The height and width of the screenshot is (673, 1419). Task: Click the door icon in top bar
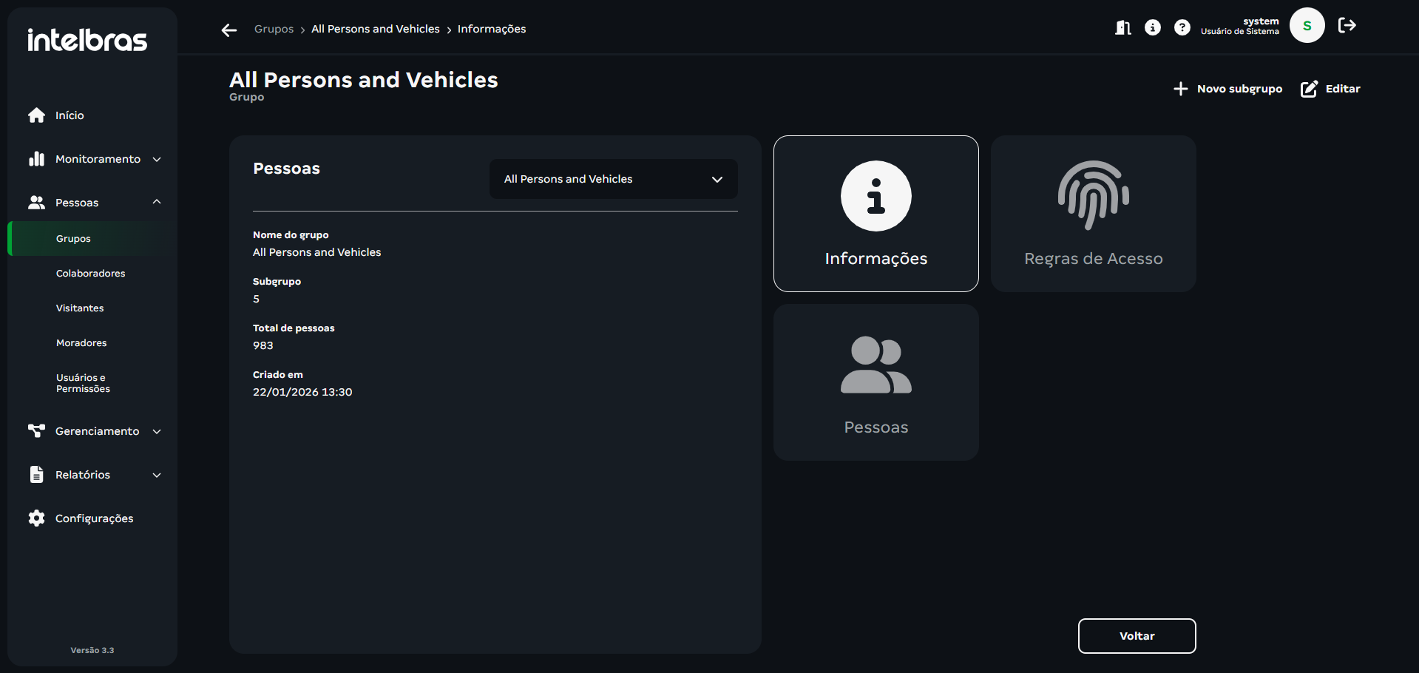[1122, 28]
